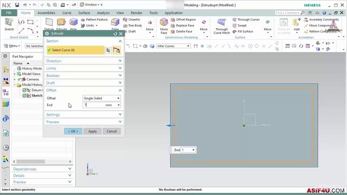Open the No Selection filter dropdown

34,46
